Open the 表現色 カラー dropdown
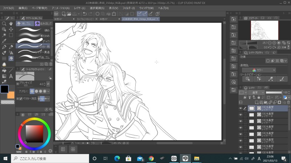 point(259,70)
